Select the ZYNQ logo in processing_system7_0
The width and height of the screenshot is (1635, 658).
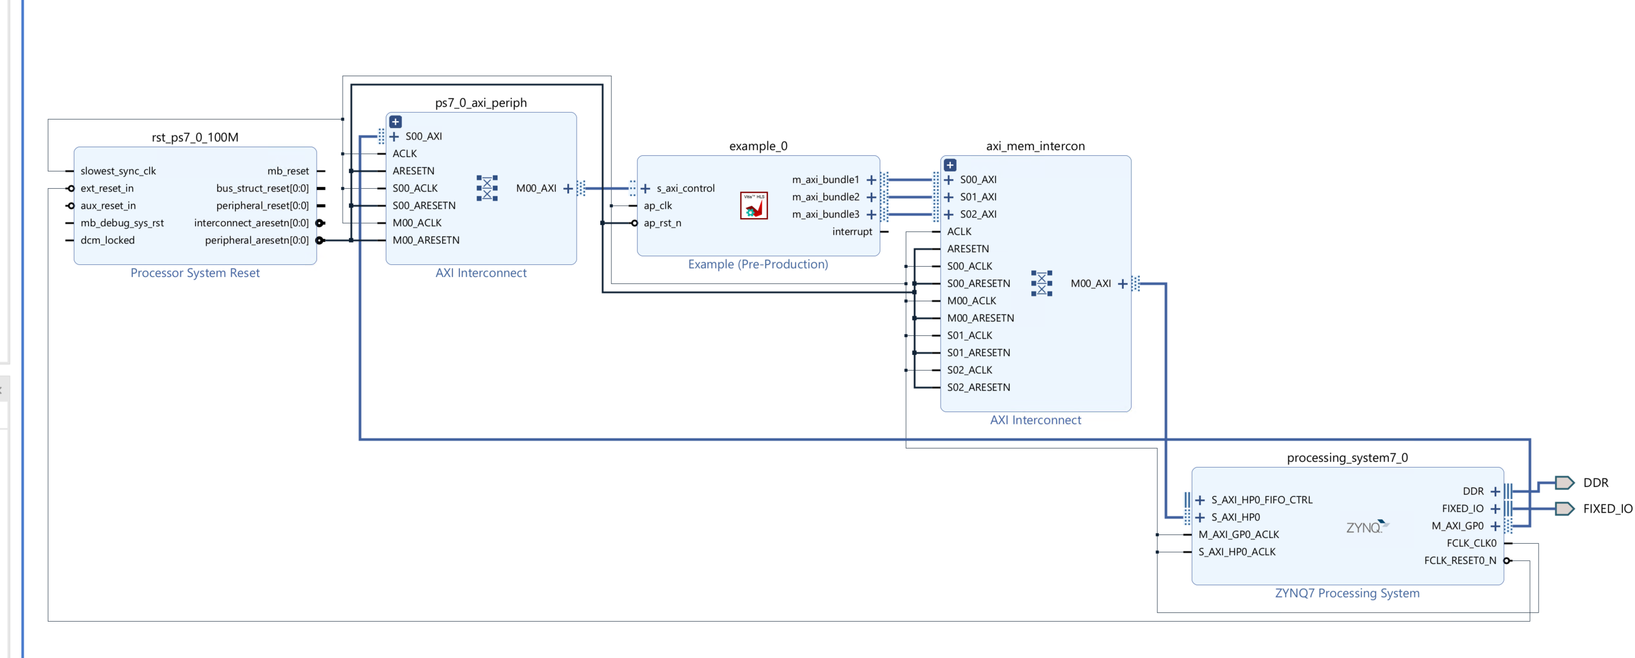point(1367,527)
